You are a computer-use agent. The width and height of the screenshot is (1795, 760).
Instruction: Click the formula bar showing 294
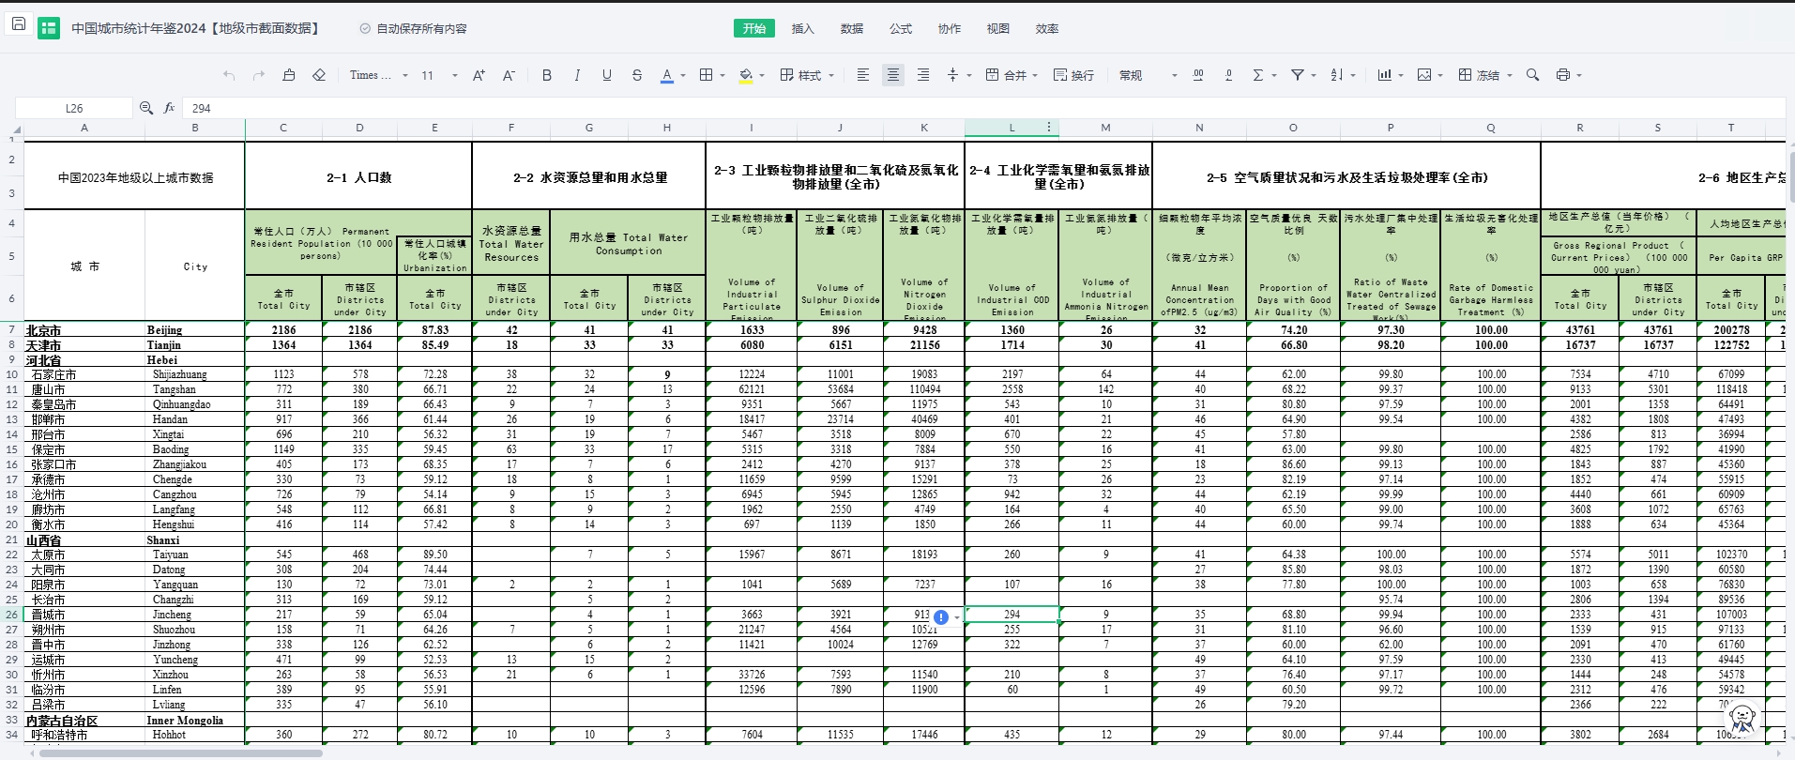click(x=985, y=108)
